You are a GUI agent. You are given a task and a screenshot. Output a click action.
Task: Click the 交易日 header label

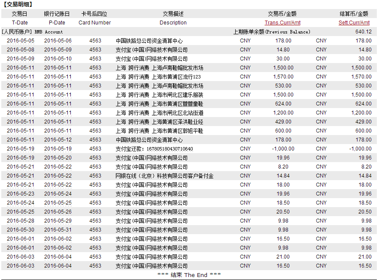tap(19, 14)
